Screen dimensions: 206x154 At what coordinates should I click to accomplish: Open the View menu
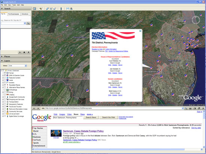click(10, 5)
